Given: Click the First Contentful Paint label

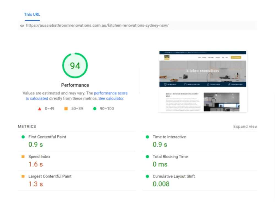Looking at the screenshot, I should coord(47,137).
